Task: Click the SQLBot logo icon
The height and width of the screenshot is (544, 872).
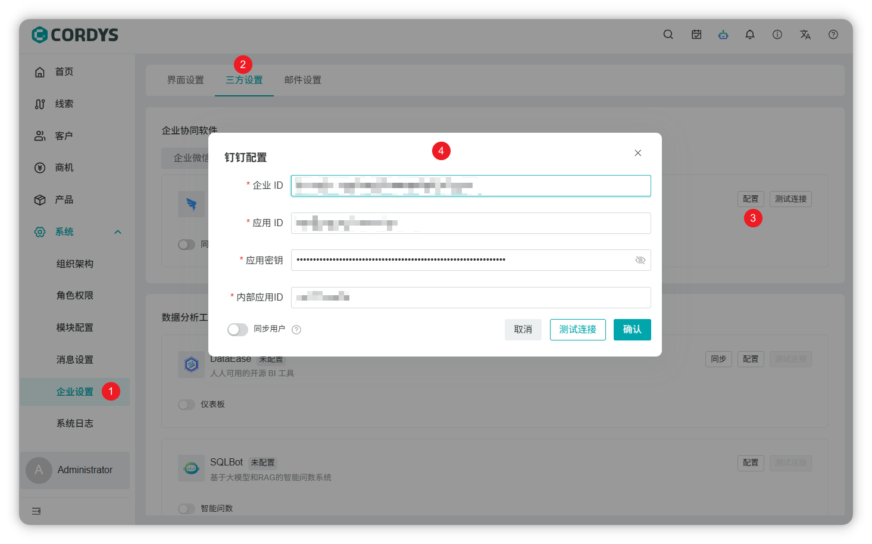Action: 191,468
